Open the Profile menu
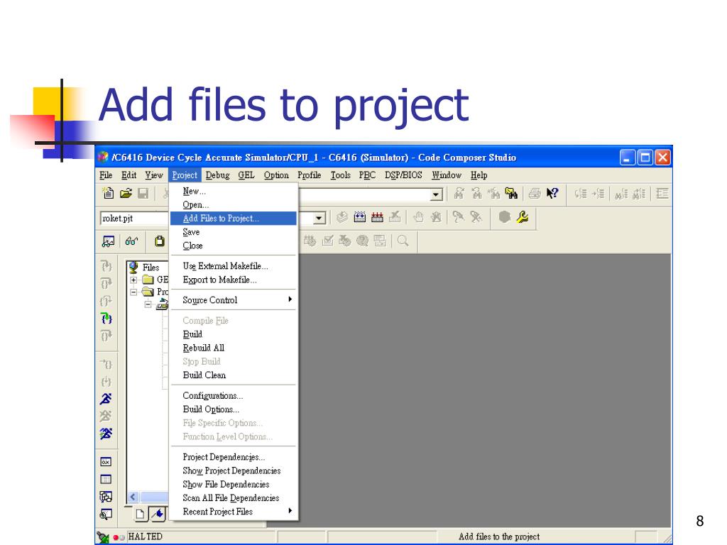The image size is (727, 545). (x=310, y=175)
